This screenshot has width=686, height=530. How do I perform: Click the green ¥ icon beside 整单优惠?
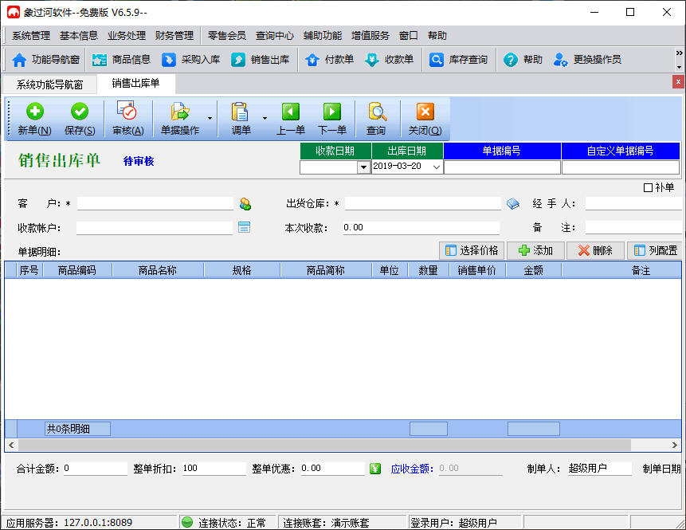tap(375, 469)
